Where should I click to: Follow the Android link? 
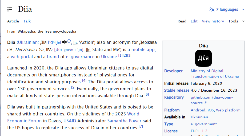pos(198,110)
